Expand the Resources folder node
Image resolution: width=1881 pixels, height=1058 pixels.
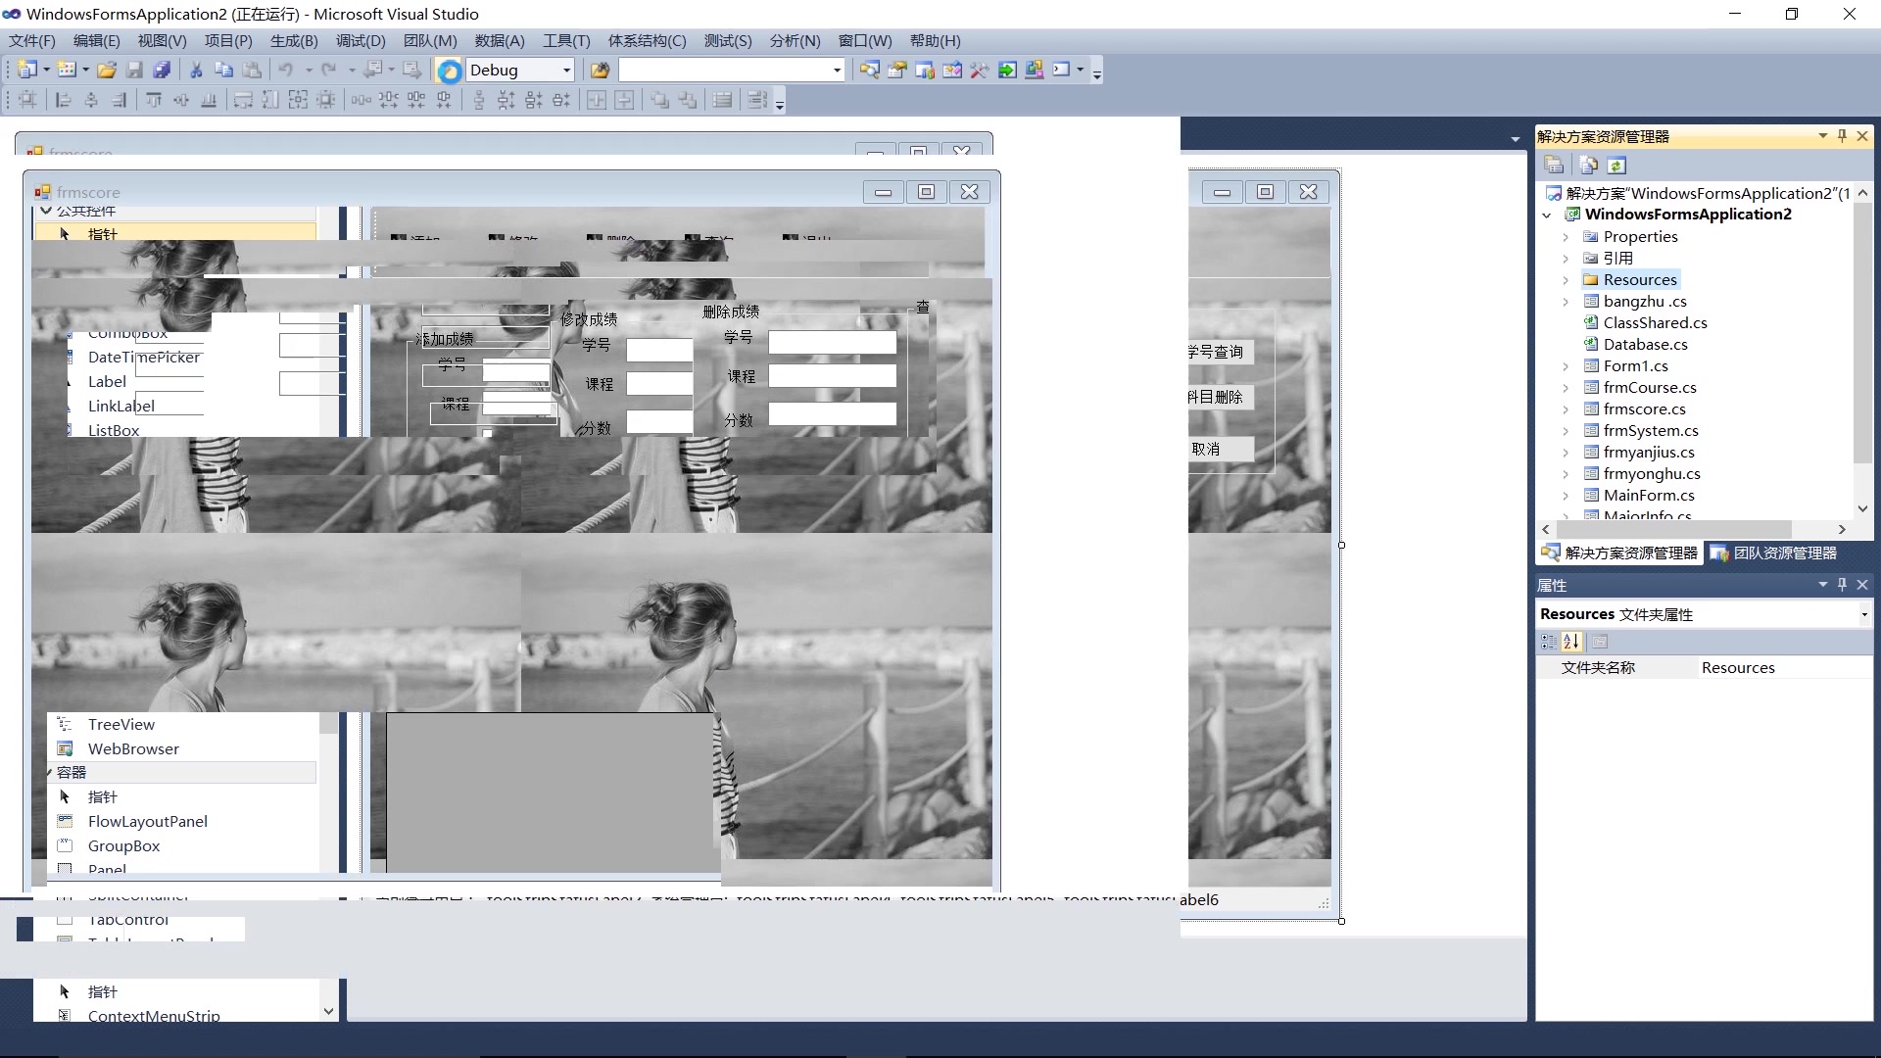(1566, 280)
